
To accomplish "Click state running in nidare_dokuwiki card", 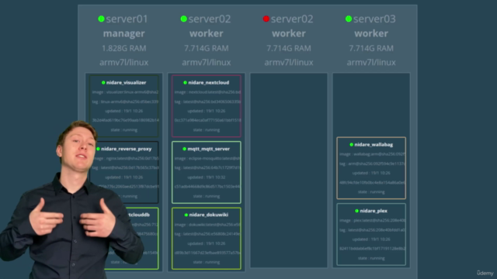I will [x=207, y=262].
